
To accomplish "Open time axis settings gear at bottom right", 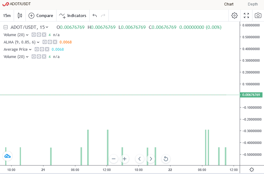I will click(252, 169).
